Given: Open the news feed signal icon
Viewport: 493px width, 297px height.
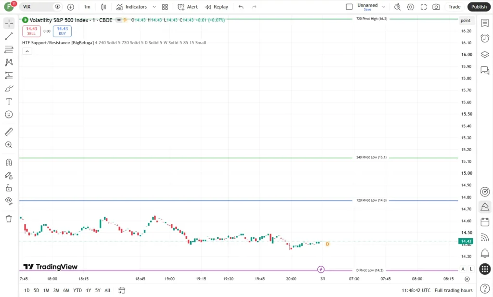Looking at the screenshot, I should 485,238.
